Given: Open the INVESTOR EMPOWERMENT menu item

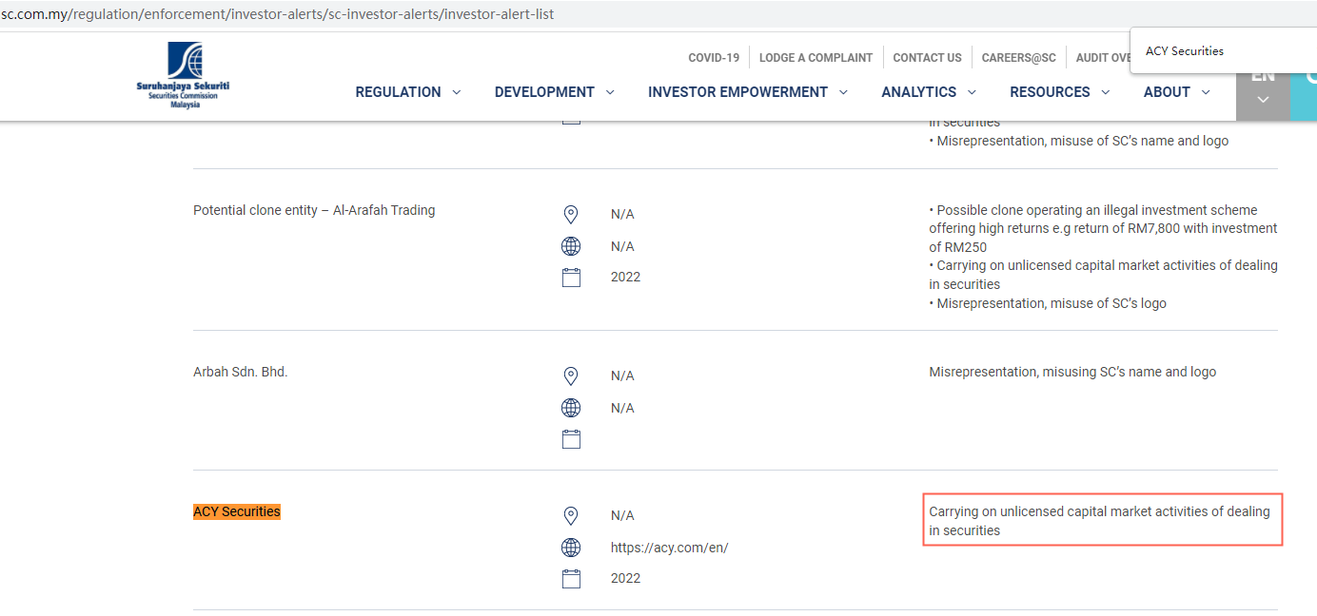Looking at the screenshot, I should (x=737, y=92).
